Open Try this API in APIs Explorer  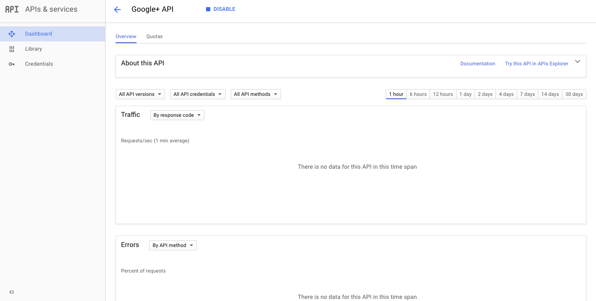(537, 64)
